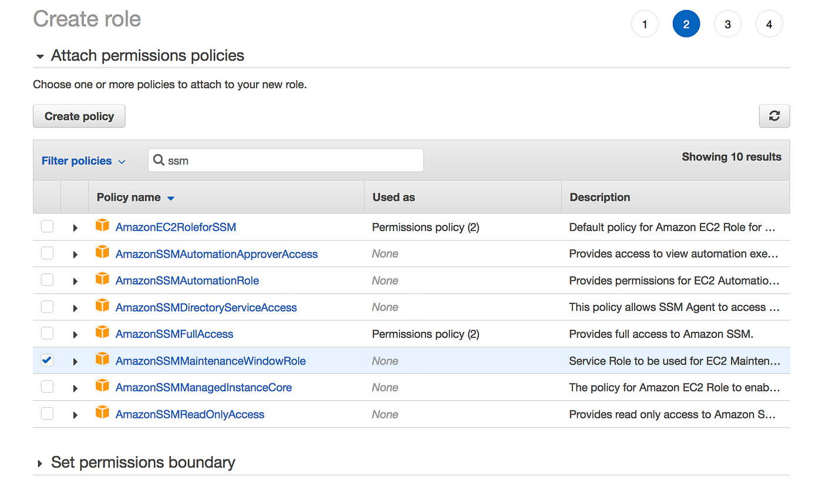This screenshot has width=822, height=486.
Task: Check the AmazonSSMManagedInstanceCore checkbox
Action: coord(47,387)
